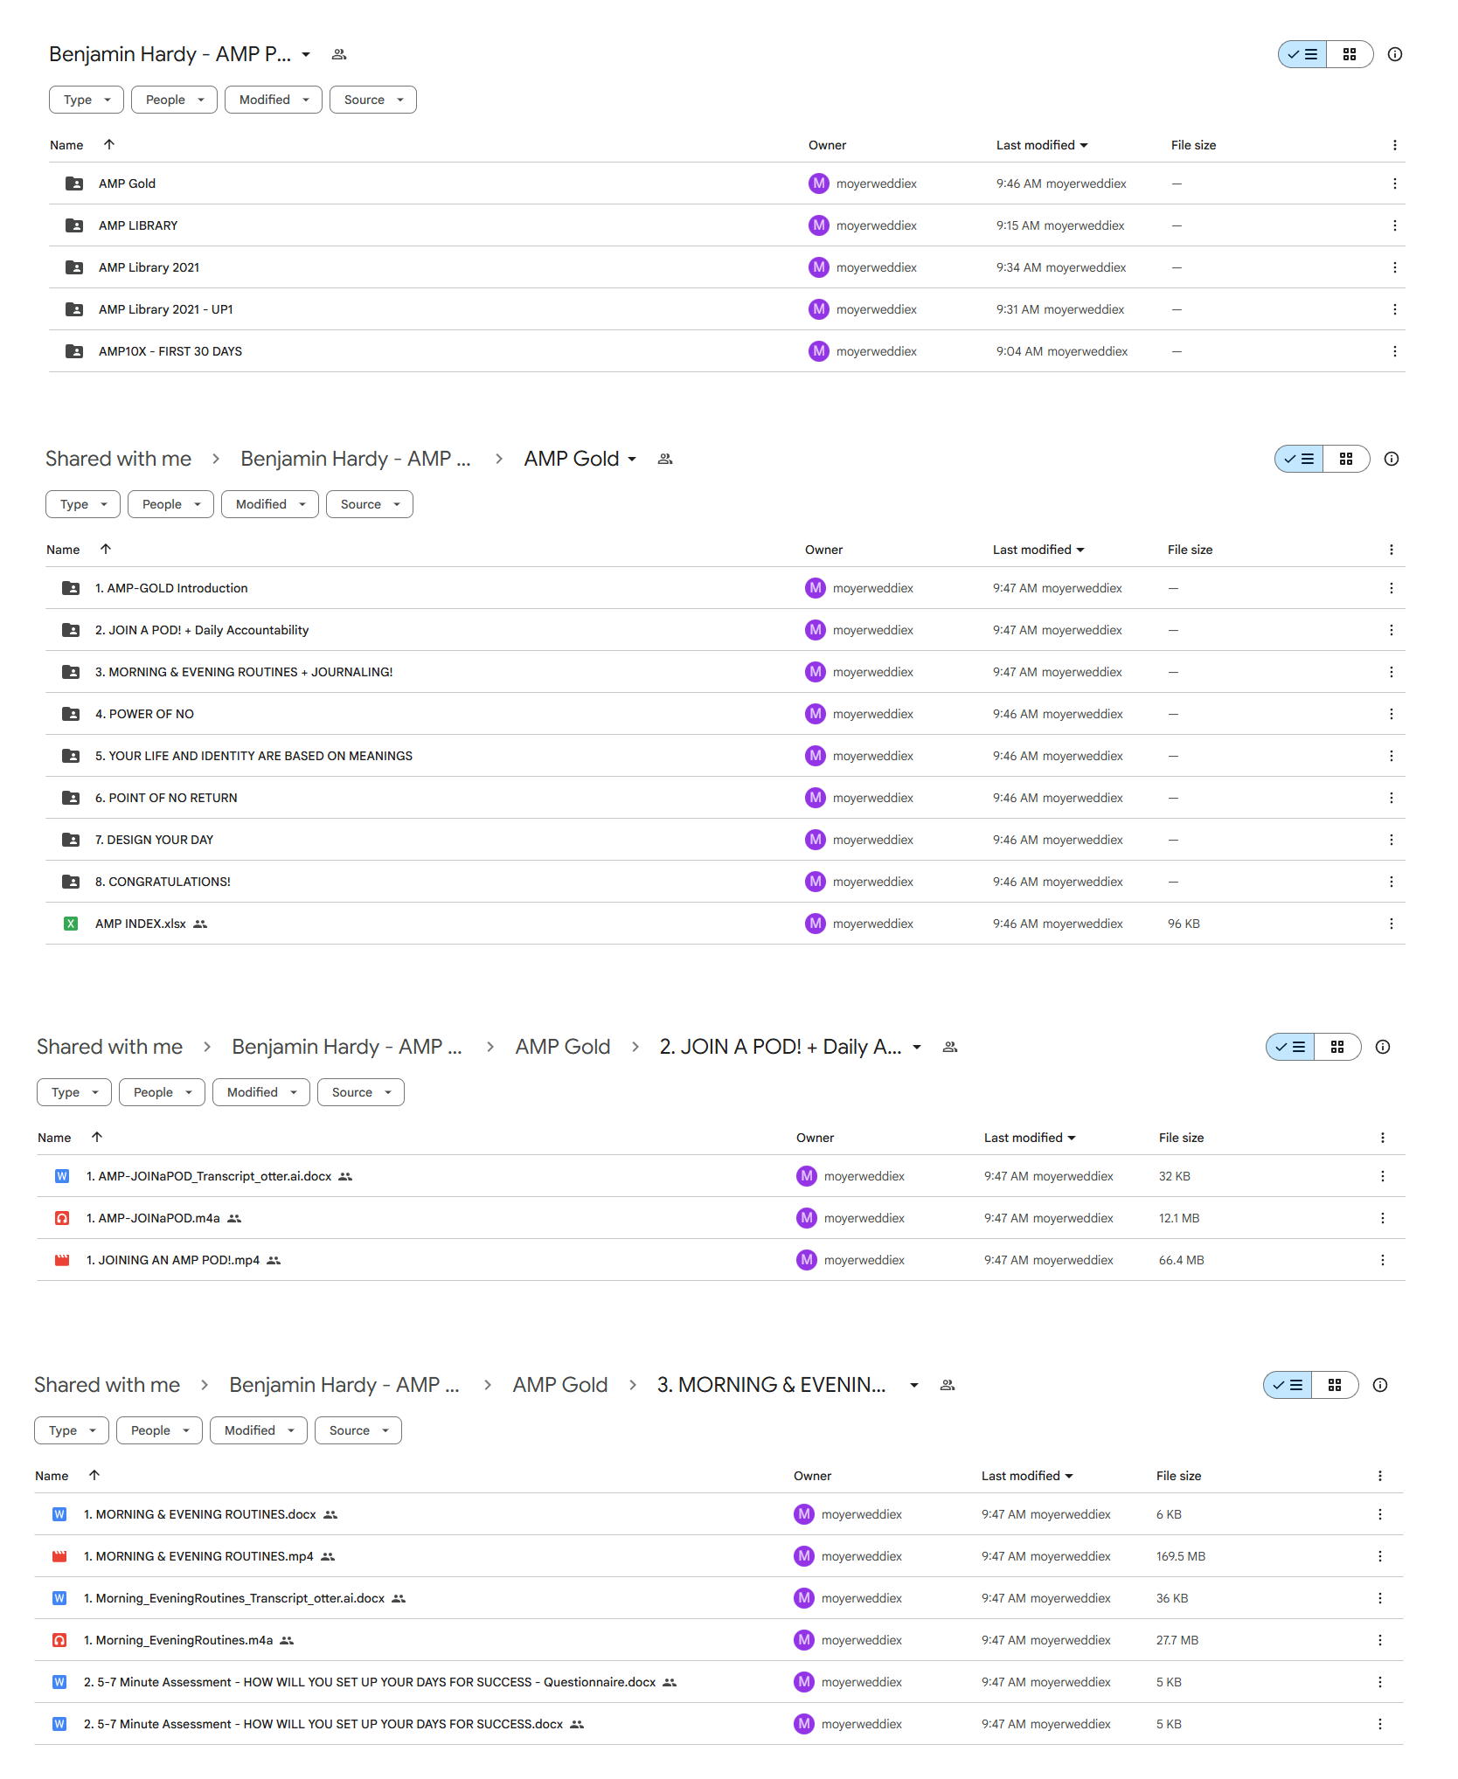Viewport: 1458px width, 1779px height.
Task: Switch to grid layout in MORNING & EVENING panel
Action: [x=1334, y=1385]
